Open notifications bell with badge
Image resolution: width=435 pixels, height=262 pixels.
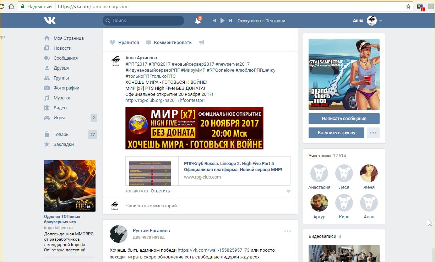198,21
